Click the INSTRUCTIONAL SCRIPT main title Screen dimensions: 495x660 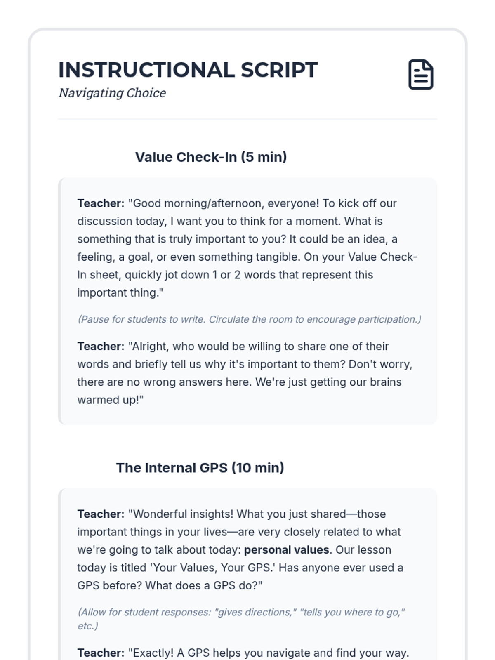click(188, 70)
